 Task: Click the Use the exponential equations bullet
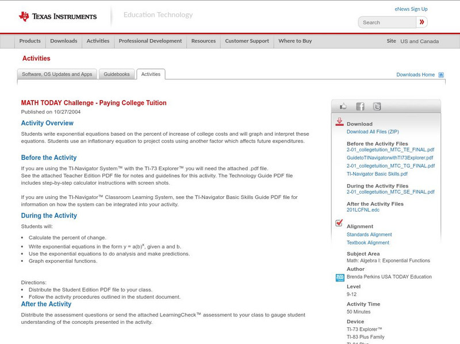109,254
